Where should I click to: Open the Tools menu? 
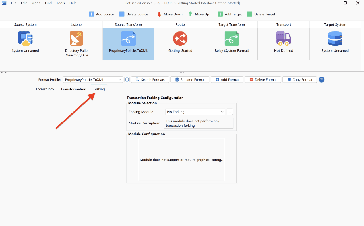61,3
